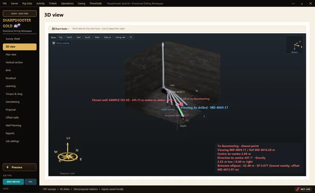This screenshot has width=315, height=193.
Task: Click the Heel label in 3D scene
Action: click(x=172, y=85)
